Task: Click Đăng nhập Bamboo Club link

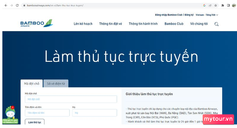Action: pyautogui.click(x=169, y=15)
